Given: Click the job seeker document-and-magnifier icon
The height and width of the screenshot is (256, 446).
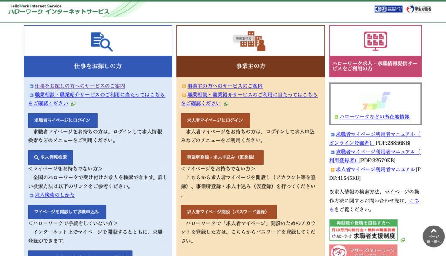Looking at the screenshot, I should coord(102,42).
